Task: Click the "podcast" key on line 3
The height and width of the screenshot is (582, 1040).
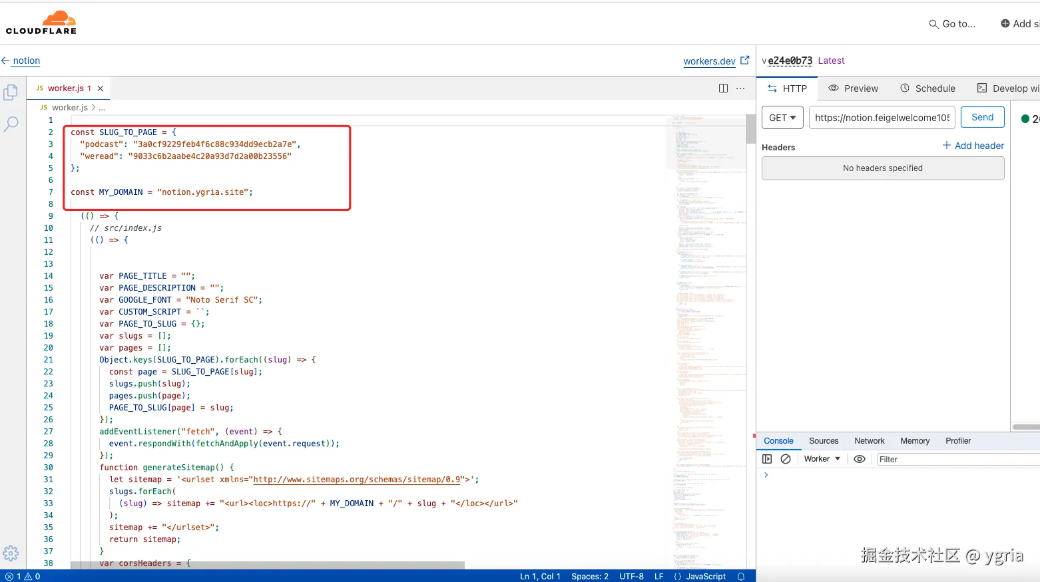Action: 102,144
